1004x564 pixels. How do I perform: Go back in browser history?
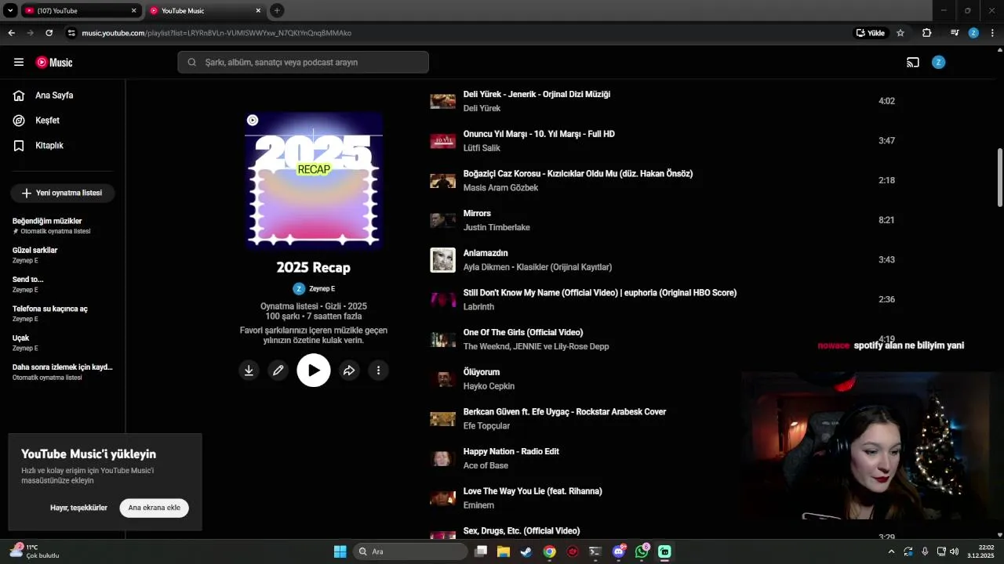[x=11, y=33]
